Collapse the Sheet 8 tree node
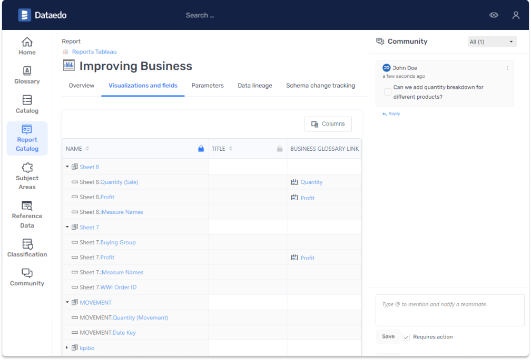 (67, 167)
